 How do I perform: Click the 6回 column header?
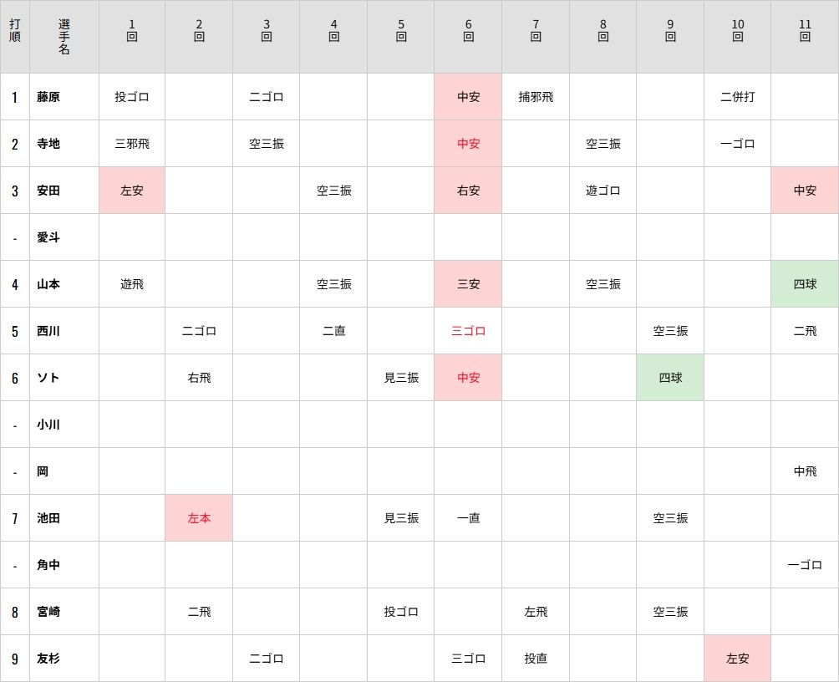click(x=468, y=37)
